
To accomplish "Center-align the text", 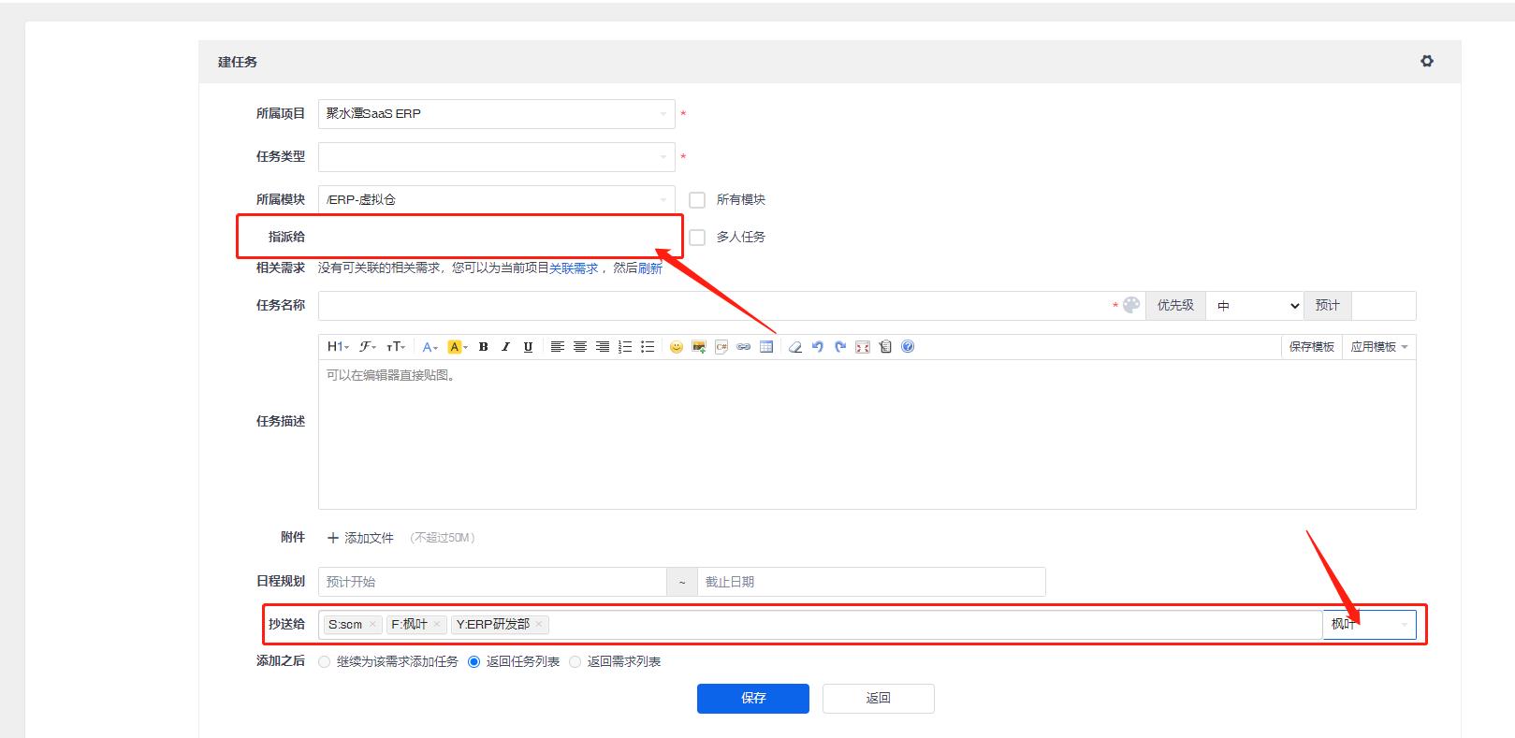I will tap(579, 347).
